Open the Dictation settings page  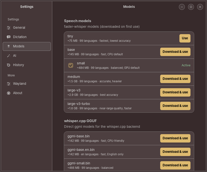[x=27, y=37]
